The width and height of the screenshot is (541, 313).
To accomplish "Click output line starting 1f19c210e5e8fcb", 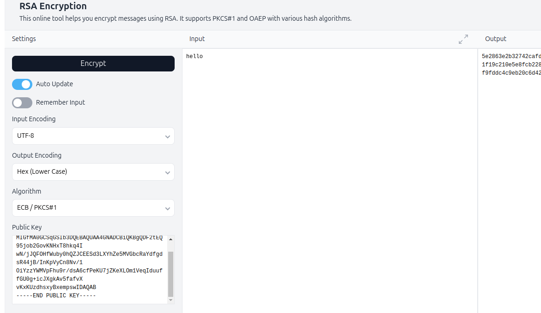I will coord(511,65).
